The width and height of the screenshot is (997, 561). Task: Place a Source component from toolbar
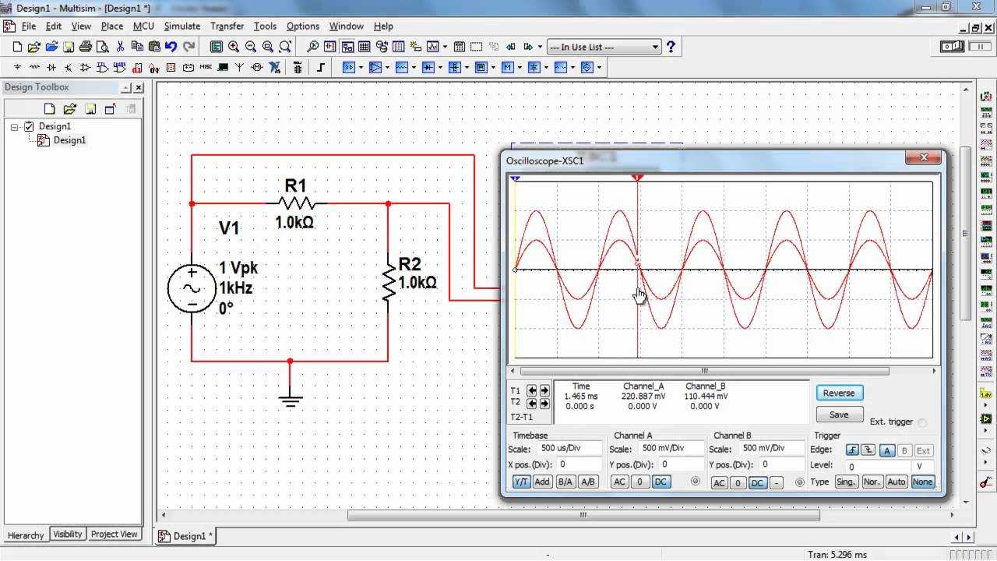[17, 67]
